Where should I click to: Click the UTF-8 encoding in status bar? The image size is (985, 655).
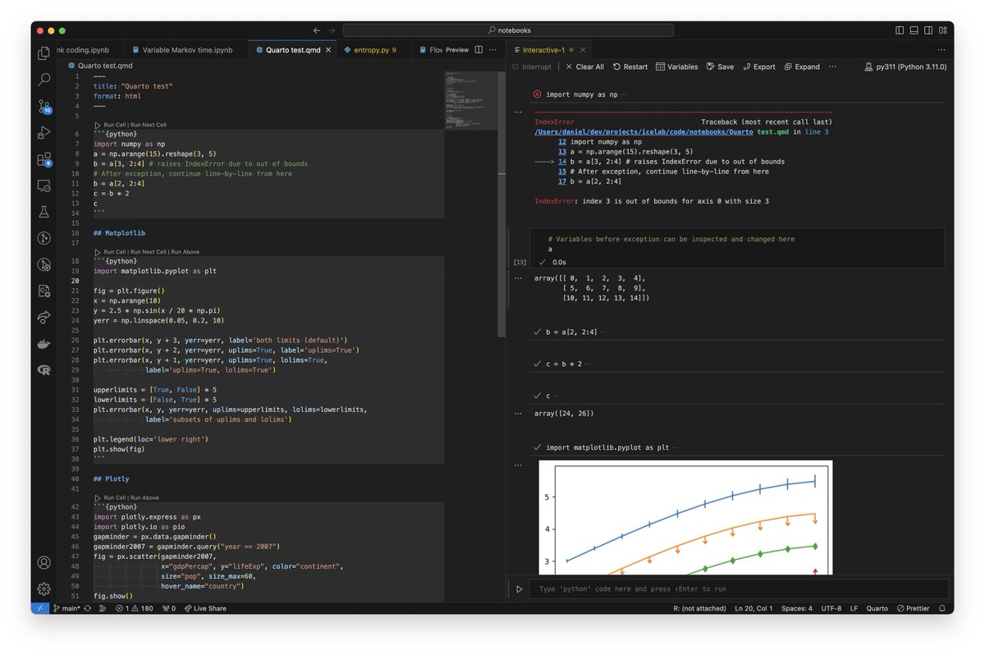(x=832, y=608)
